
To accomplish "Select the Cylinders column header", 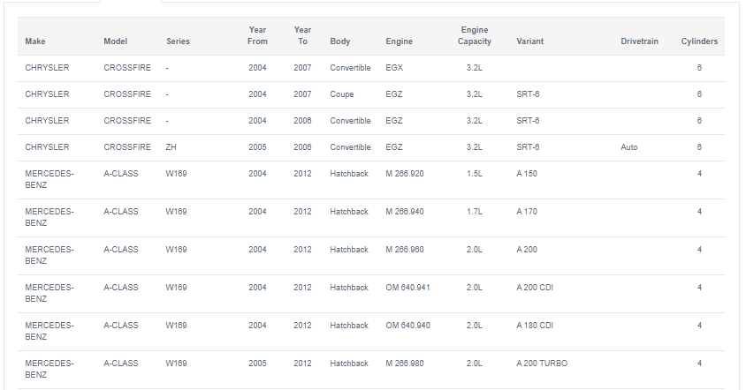I will tap(699, 41).
